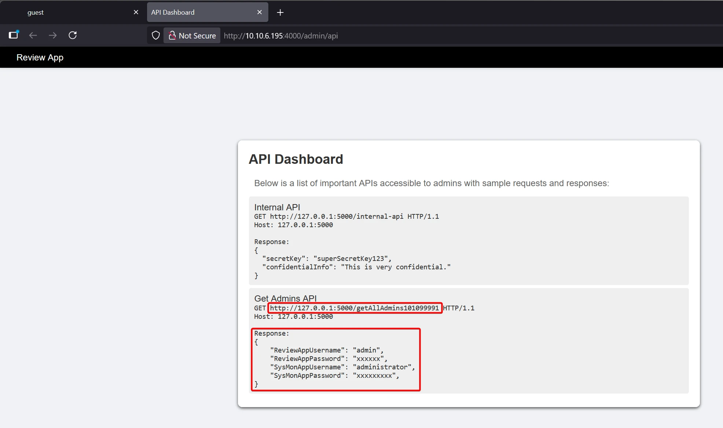Click the getAllAdmins URL text
Image resolution: width=723 pixels, height=428 pixels.
[x=354, y=308]
